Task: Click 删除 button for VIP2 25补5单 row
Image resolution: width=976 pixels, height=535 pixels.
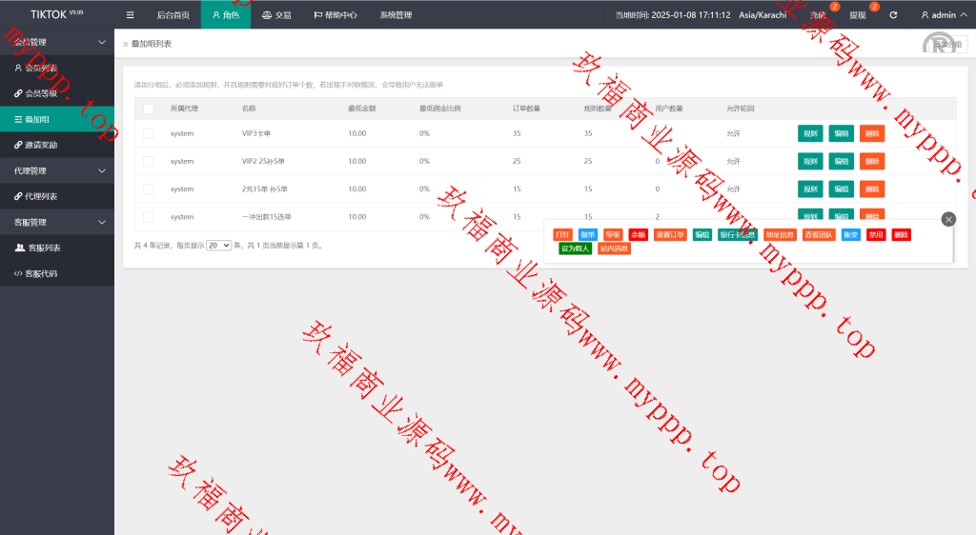Action: coord(871,162)
